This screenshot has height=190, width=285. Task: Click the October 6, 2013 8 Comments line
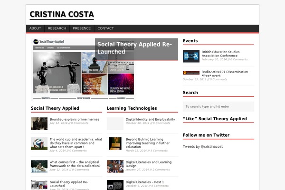tap(147, 186)
